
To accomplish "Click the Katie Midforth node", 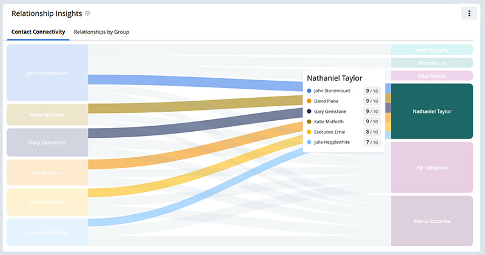I will [x=47, y=114].
